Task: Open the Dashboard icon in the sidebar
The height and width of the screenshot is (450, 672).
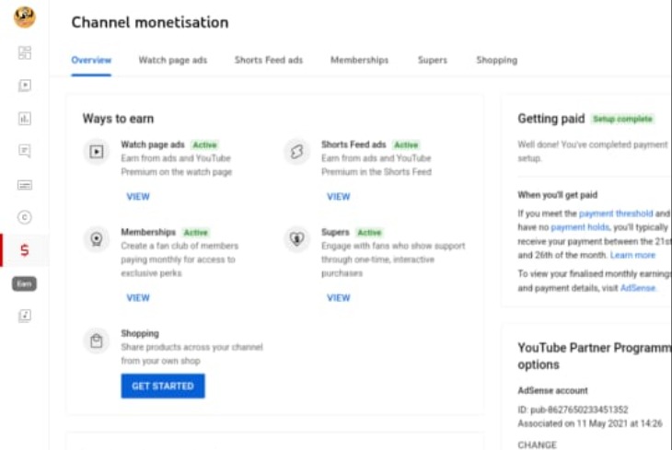Action: (x=25, y=52)
